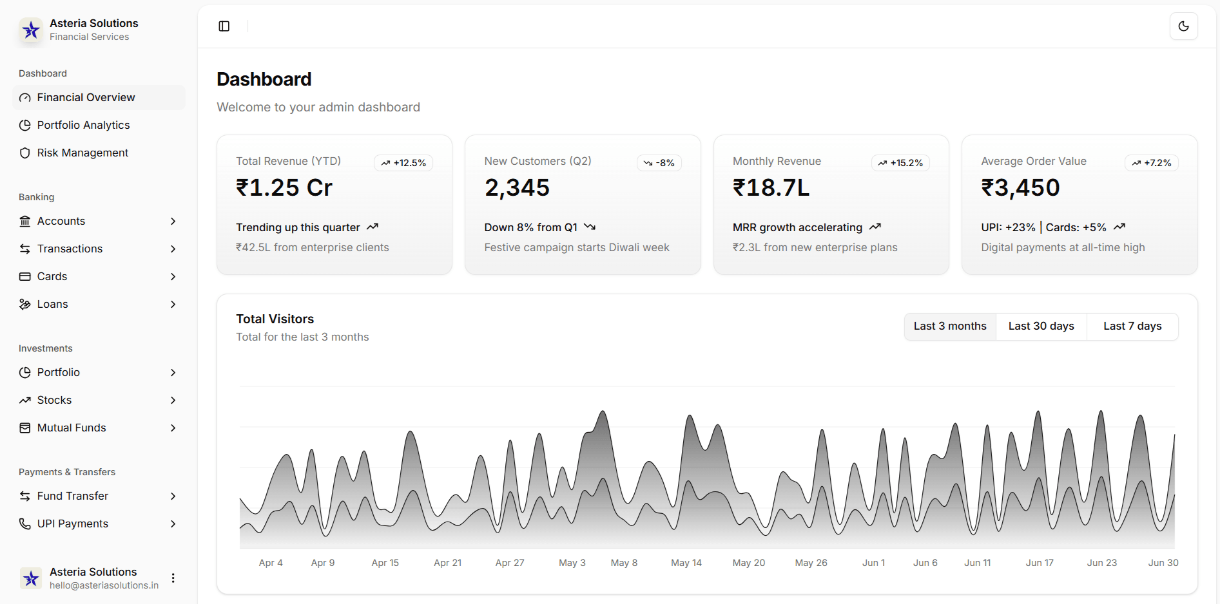Click the ₹18.7L monthly revenue value
Screen dimensions: 1220x604
(771, 188)
